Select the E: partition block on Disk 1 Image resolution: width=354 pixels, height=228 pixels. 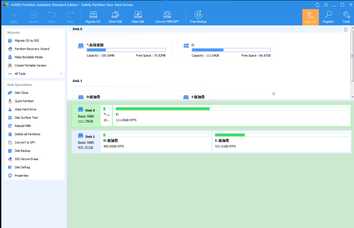point(281,141)
